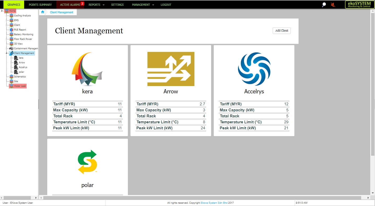The width and height of the screenshot is (375, 206).
Task: Select Water Leak in the tree
Action: tap(20, 86)
